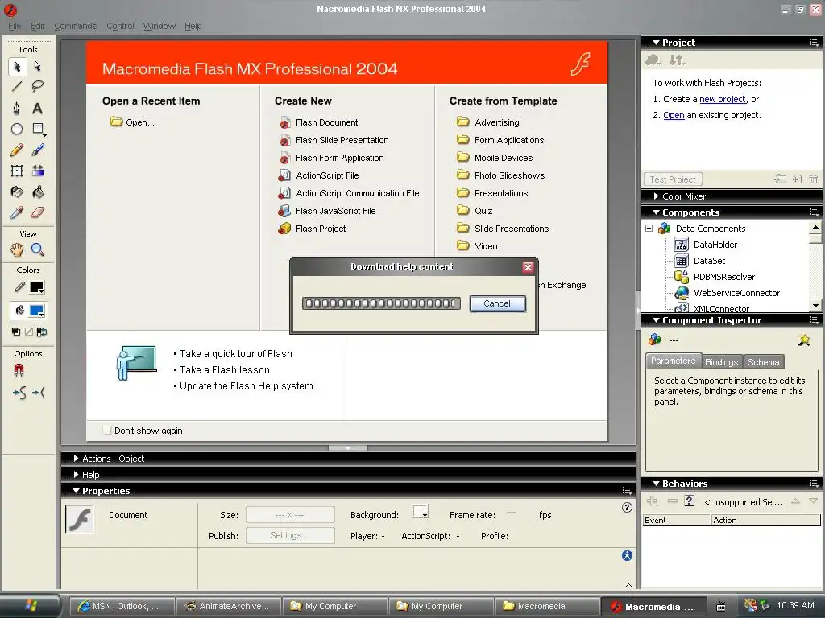
Task: Switch to the Macromedia folder taskbar button
Action: coord(547,606)
